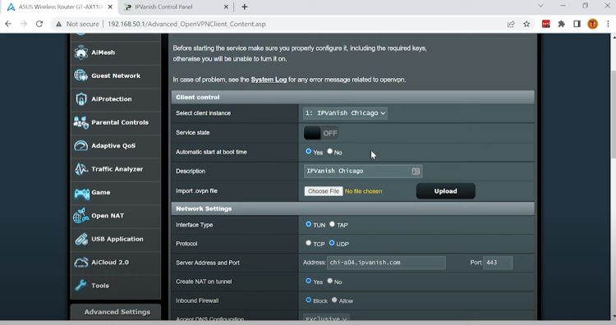Select TCP protocol
This screenshot has height=325, width=616.
[x=308, y=243]
